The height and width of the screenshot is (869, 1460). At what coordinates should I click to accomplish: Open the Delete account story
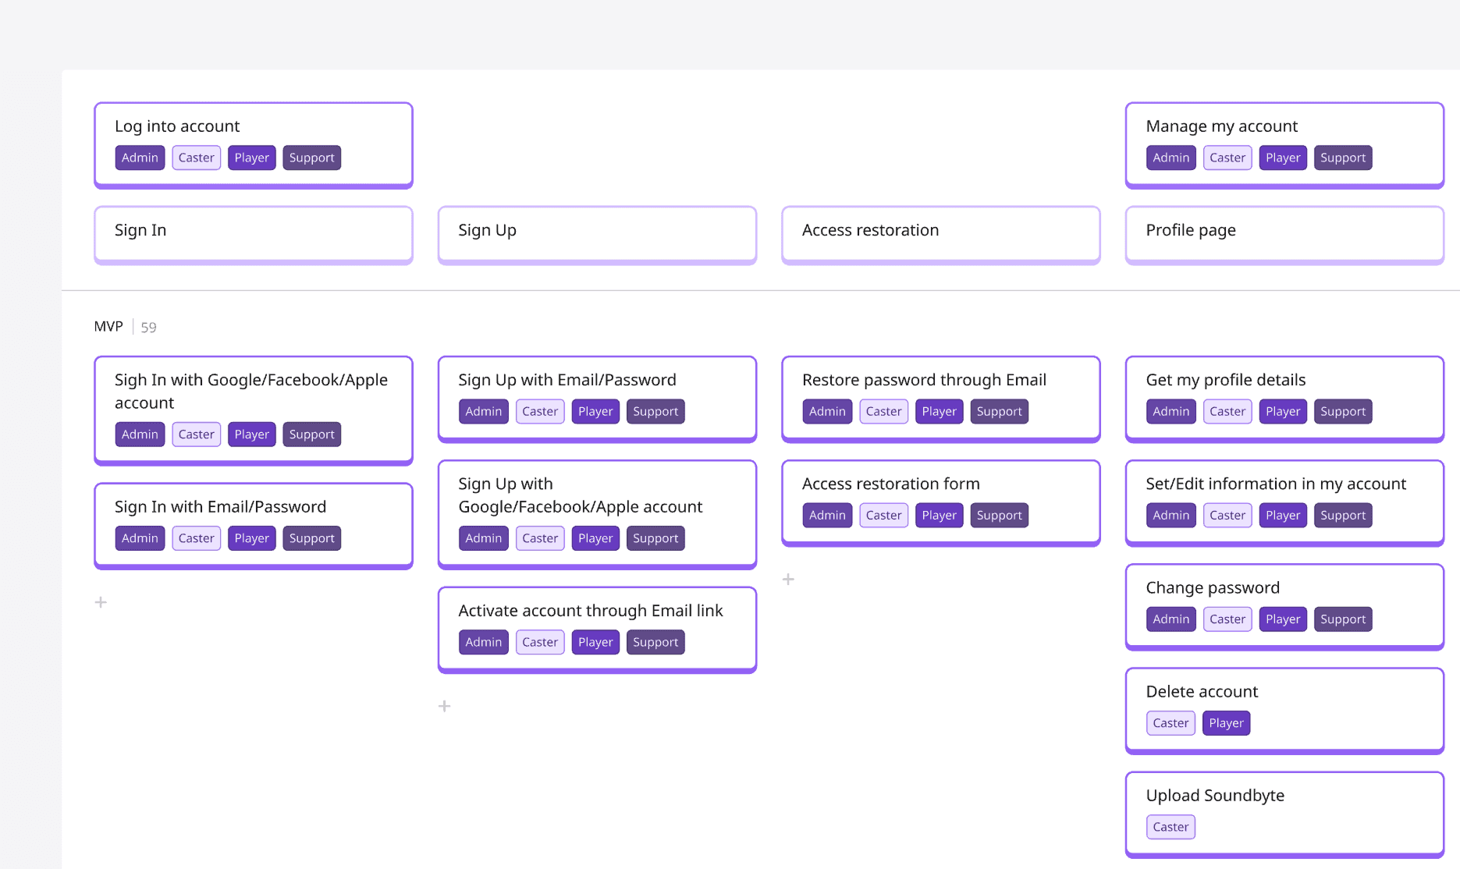[x=1284, y=710]
